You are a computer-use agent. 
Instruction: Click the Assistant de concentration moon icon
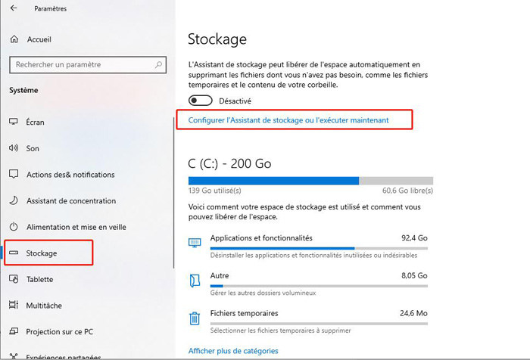pos(13,201)
